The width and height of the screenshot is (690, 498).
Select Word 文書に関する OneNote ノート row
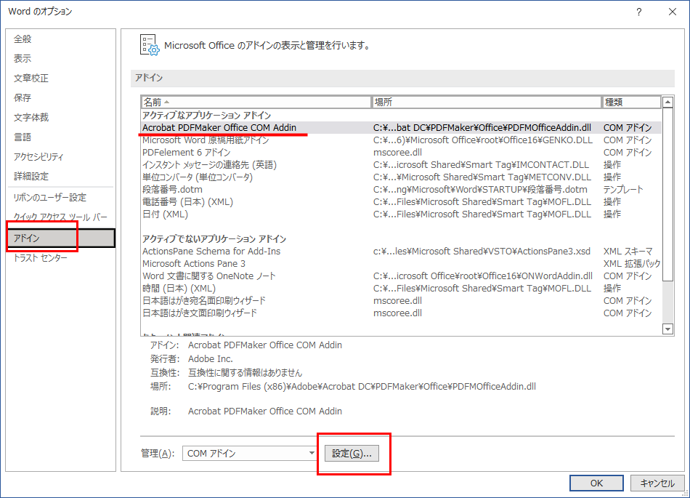click(x=401, y=276)
